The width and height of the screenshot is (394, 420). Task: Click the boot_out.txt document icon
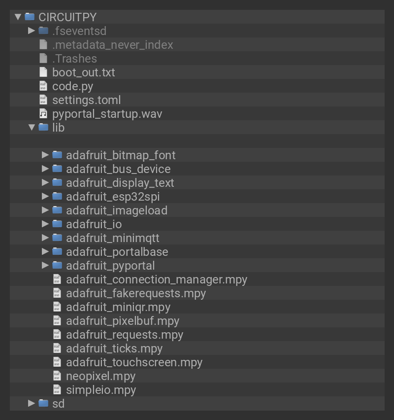click(43, 72)
